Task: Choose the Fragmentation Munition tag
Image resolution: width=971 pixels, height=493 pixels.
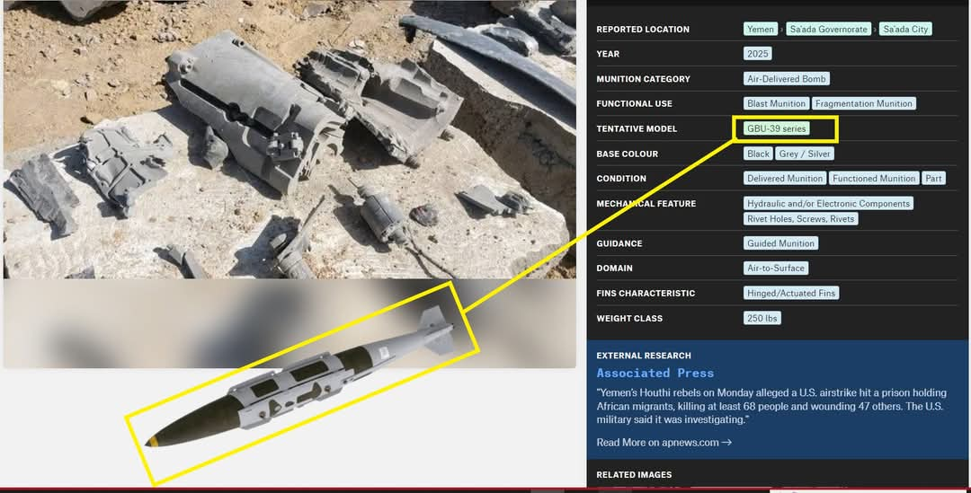Action: click(x=863, y=103)
